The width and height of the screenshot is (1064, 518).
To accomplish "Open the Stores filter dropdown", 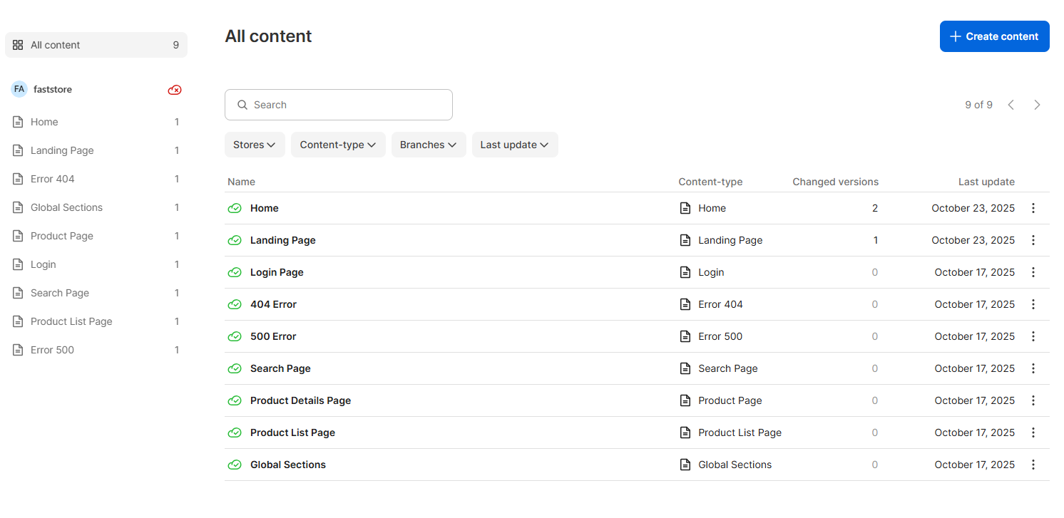I will 255,145.
